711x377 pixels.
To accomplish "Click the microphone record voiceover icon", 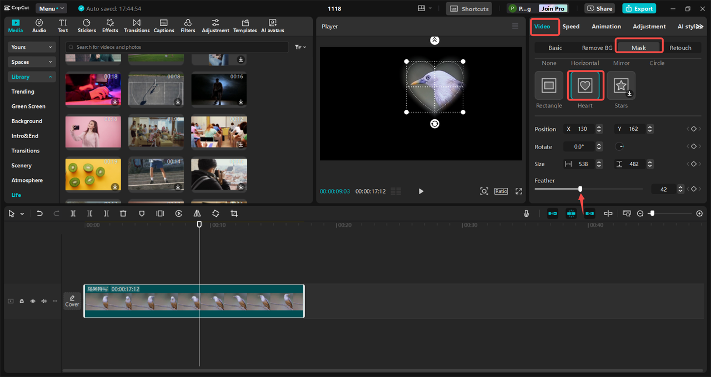I will tap(526, 213).
